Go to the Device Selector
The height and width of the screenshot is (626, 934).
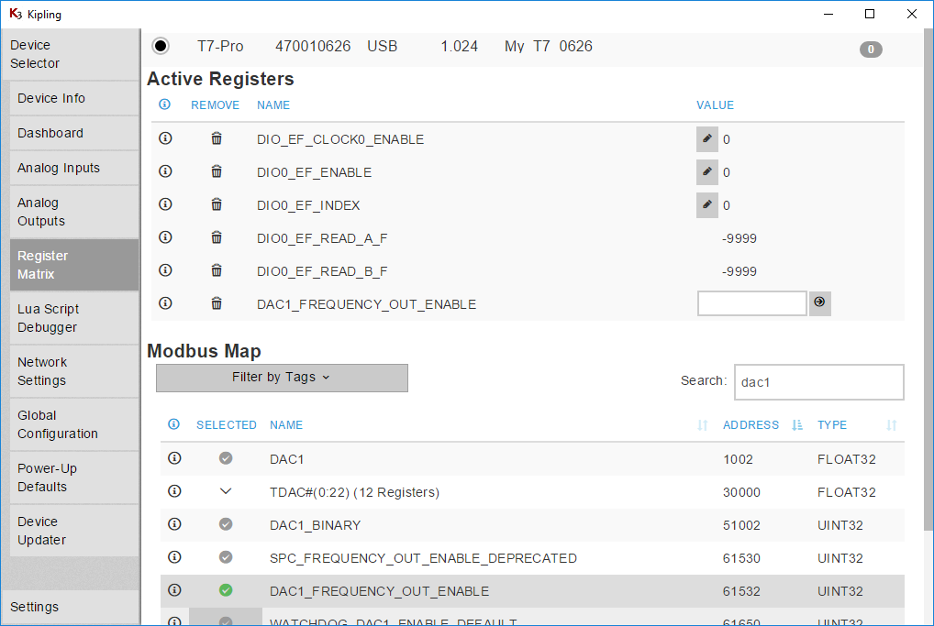point(35,54)
